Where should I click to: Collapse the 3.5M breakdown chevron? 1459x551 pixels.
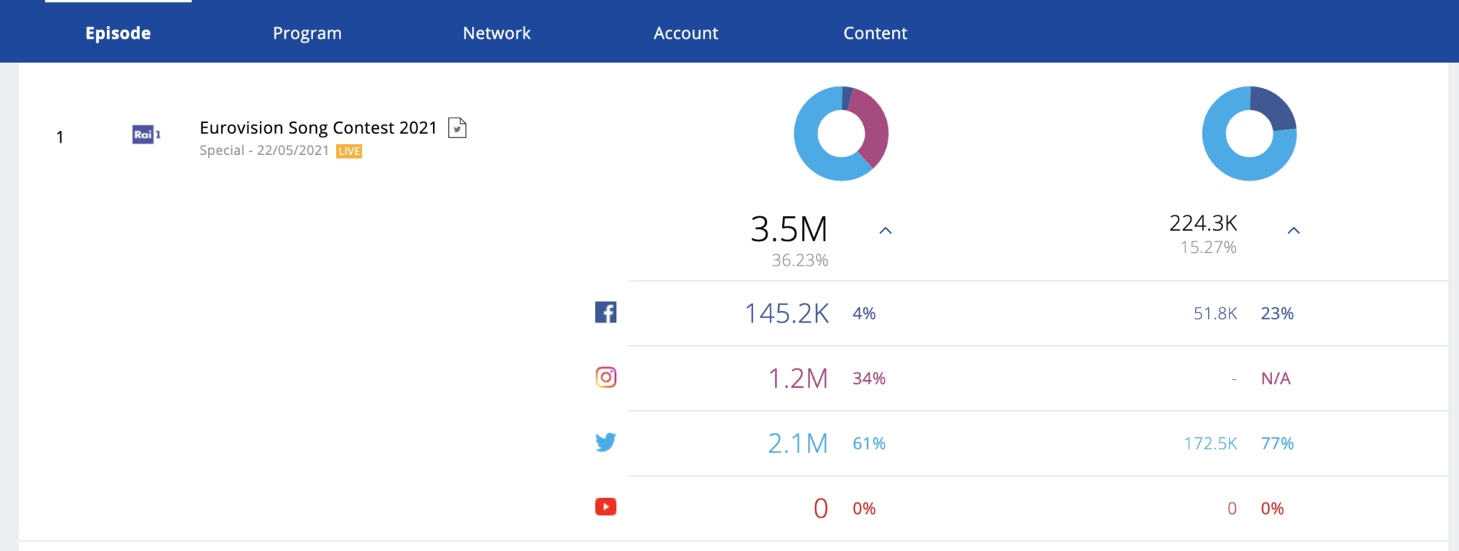tap(885, 230)
